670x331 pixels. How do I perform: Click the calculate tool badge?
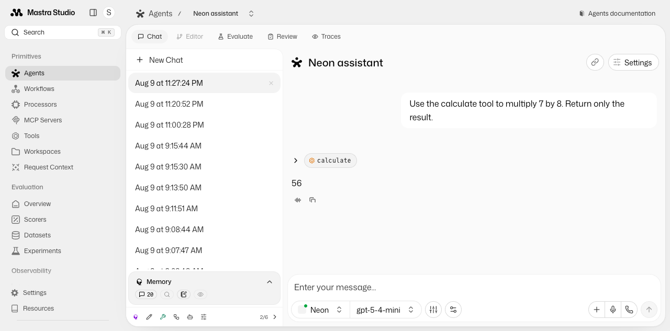(x=330, y=161)
